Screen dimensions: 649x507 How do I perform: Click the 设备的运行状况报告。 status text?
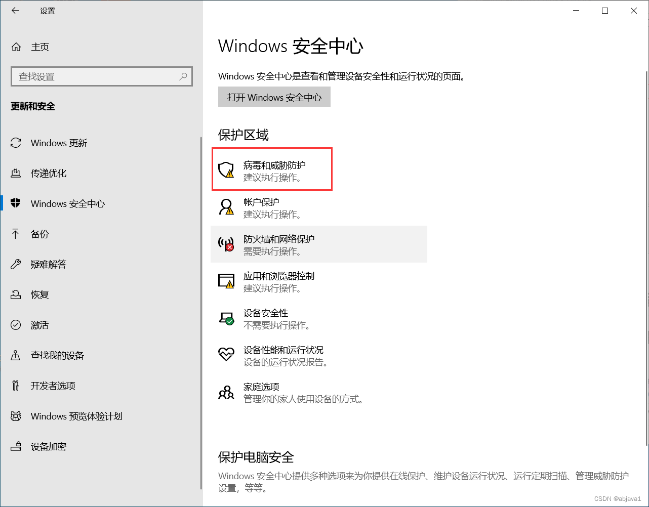point(288,362)
